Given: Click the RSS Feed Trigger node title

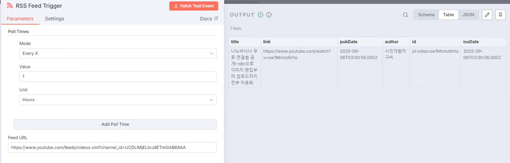Looking at the screenshot, I should click(x=39, y=6).
